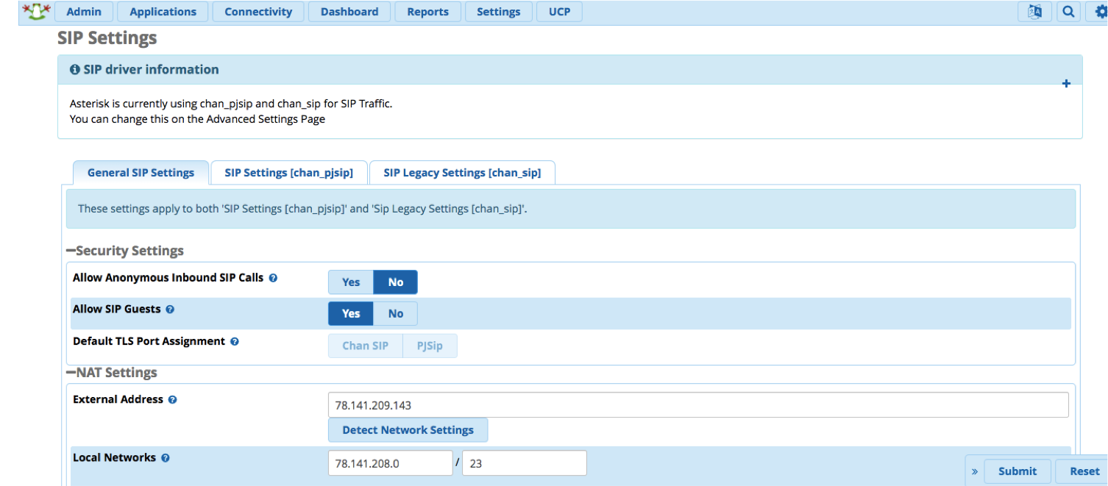Select PJSip for Default TLS Port Assignment
The width and height of the screenshot is (1108, 486).
point(430,346)
